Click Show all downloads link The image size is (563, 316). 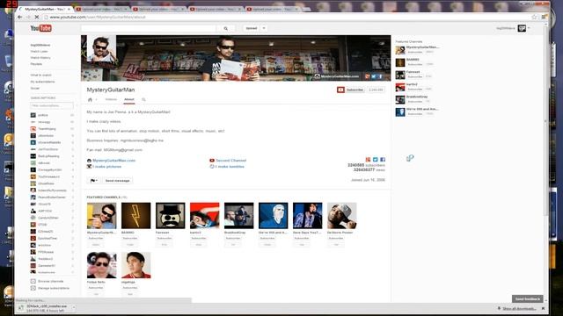tap(519, 308)
